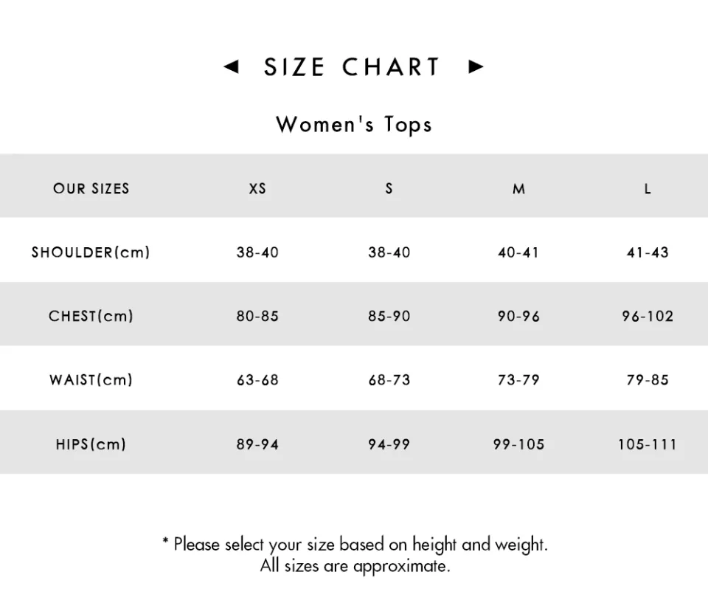Click the right arrow beside SIZE CHART
The width and height of the screenshot is (708, 600).
click(476, 67)
